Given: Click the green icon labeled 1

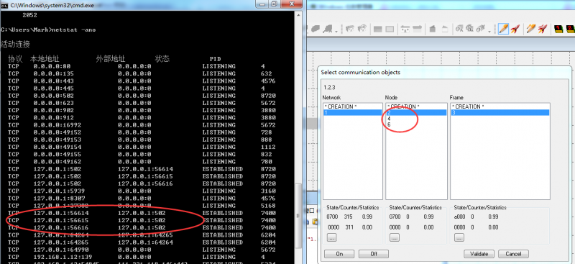Looking at the screenshot, I should (558, 29).
